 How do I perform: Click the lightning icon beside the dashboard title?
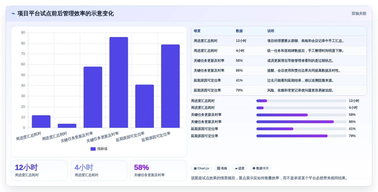coord(13,14)
